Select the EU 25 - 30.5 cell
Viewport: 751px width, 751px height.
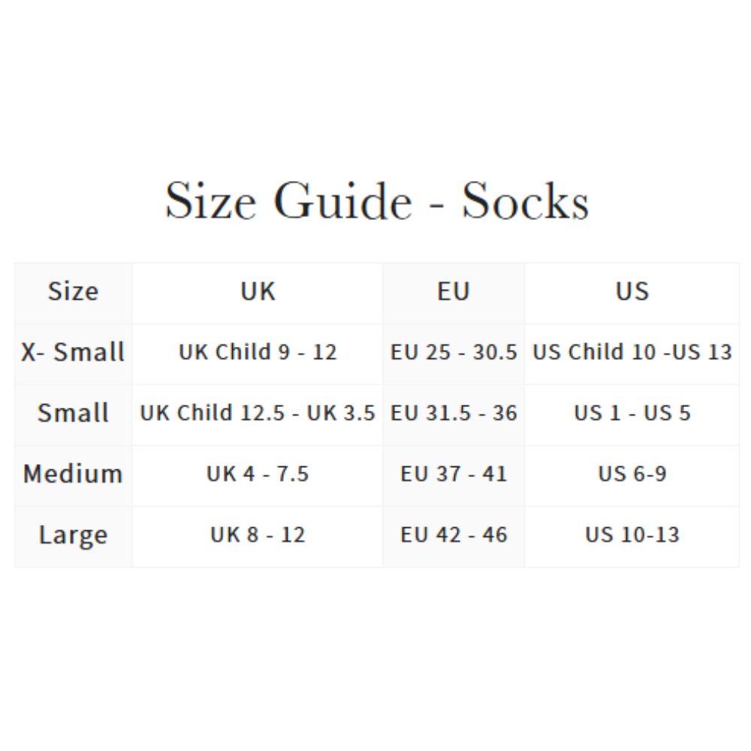[x=454, y=352]
